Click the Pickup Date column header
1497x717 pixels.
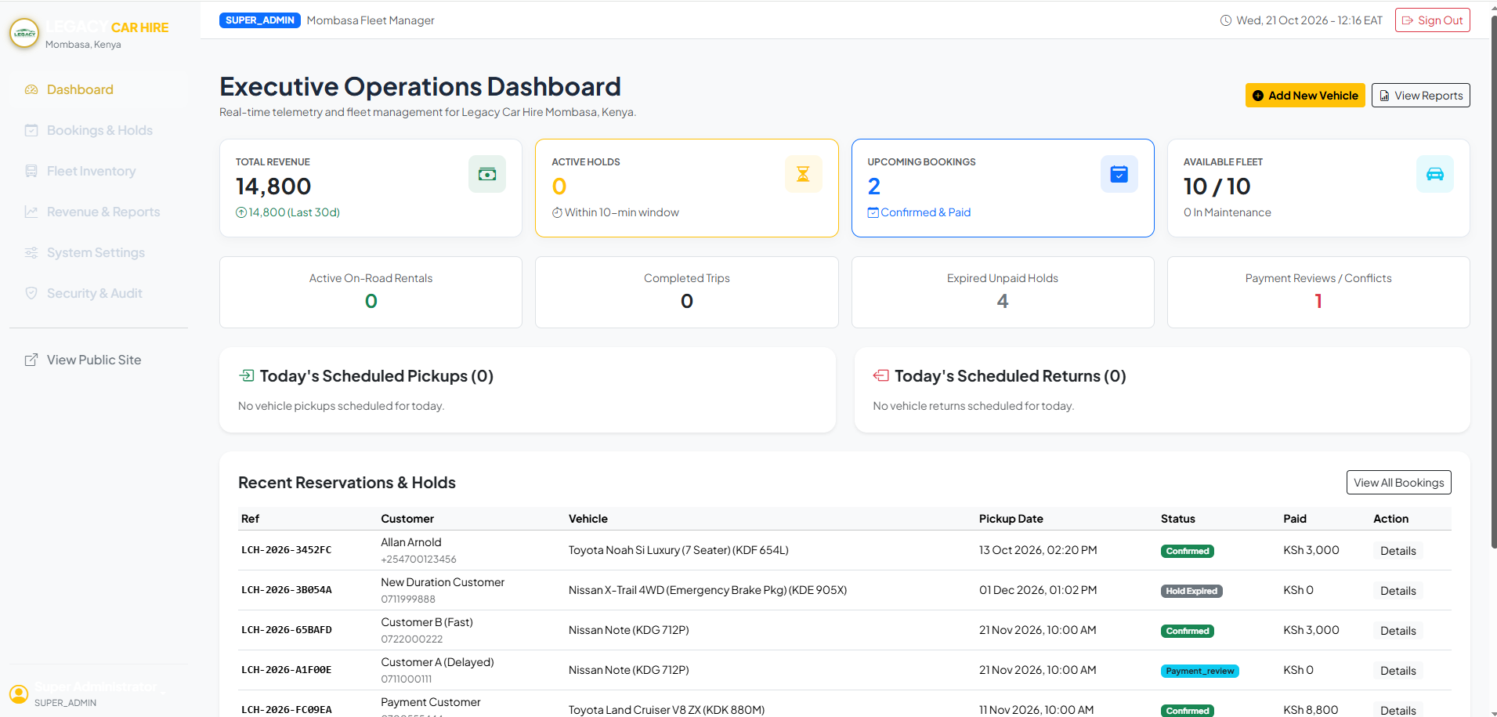[1011, 519]
